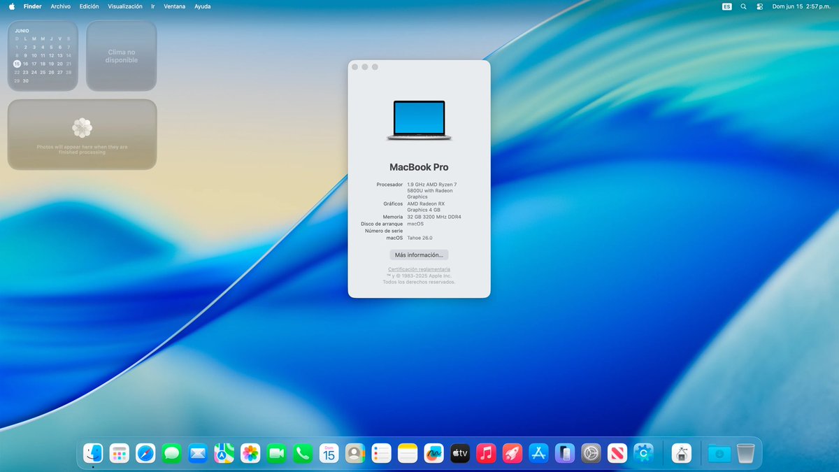The height and width of the screenshot is (472, 839).
Task: Open the News app in Dock
Action: tap(617, 453)
